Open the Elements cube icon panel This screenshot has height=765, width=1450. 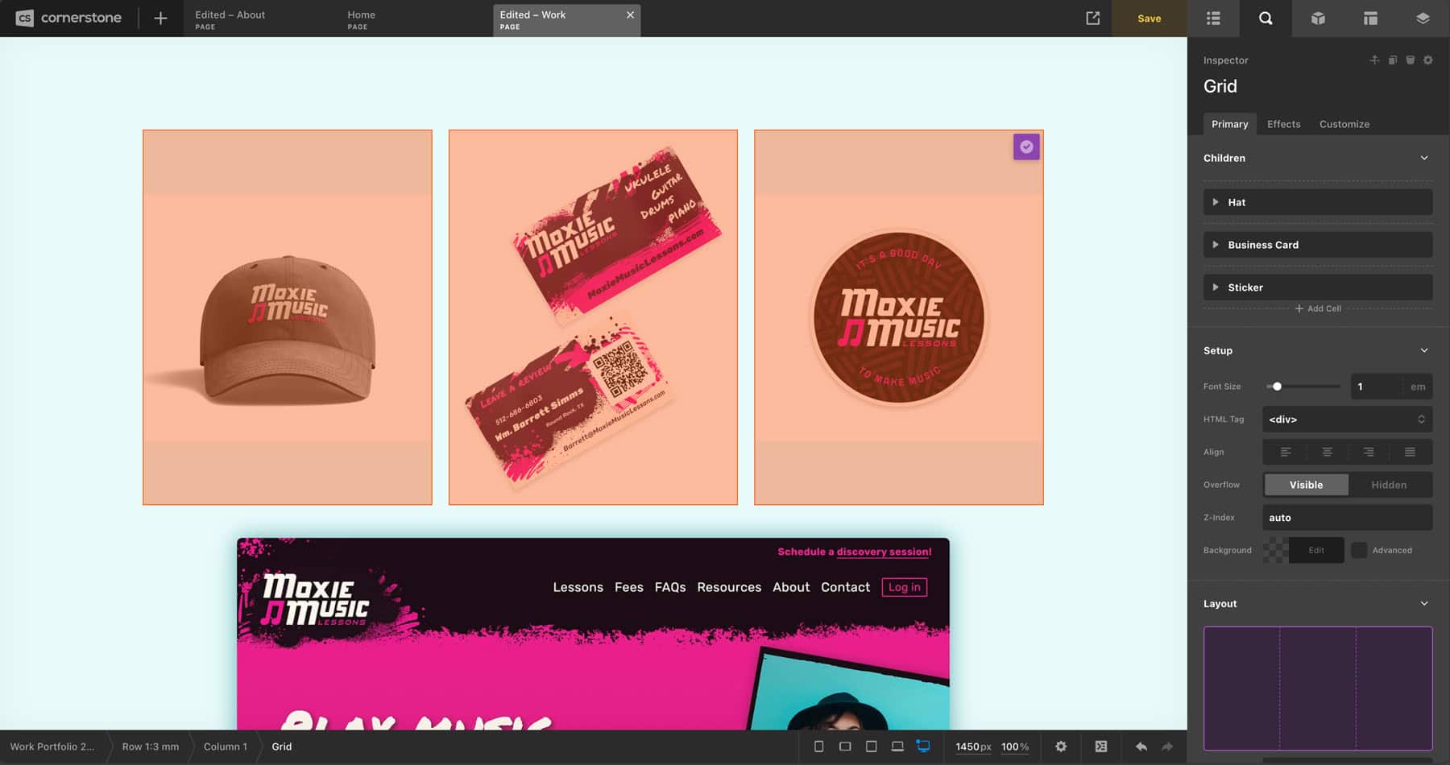point(1318,18)
